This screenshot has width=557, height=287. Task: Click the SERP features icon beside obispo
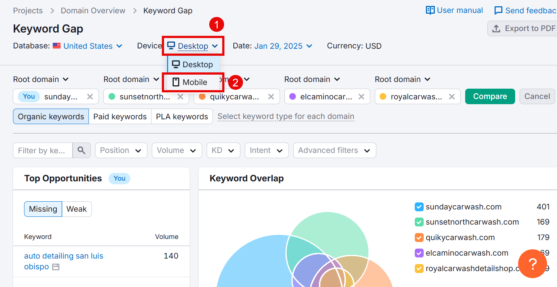[x=56, y=267]
